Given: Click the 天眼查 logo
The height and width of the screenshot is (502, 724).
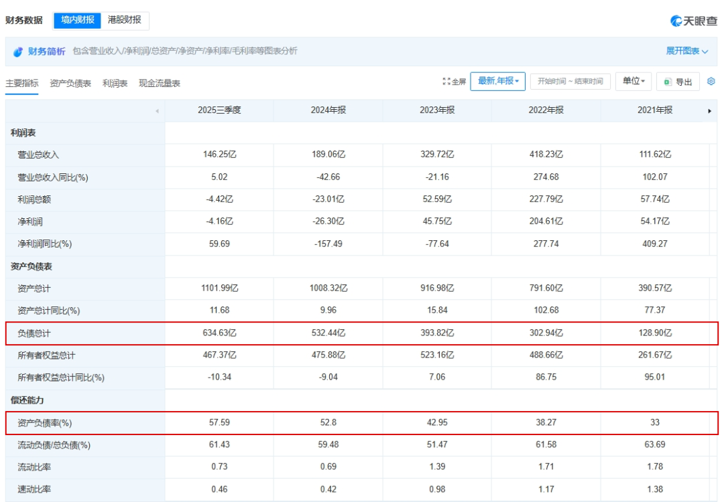Looking at the screenshot, I should [694, 21].
